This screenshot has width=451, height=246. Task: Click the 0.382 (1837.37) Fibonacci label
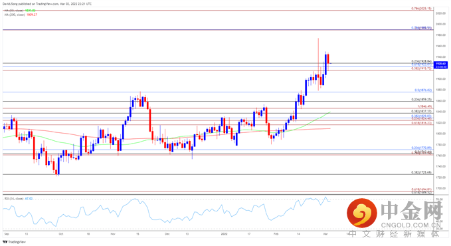[422, 111]
